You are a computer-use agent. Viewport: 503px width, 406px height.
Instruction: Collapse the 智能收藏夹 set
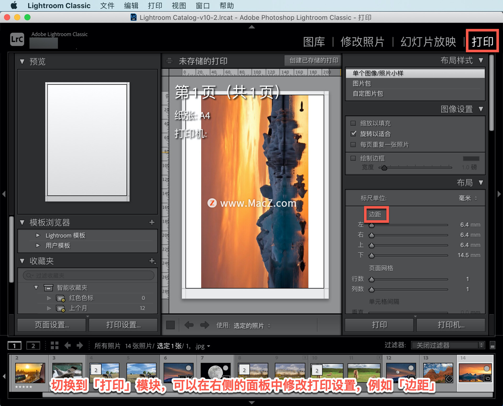[x=36, y=287]
